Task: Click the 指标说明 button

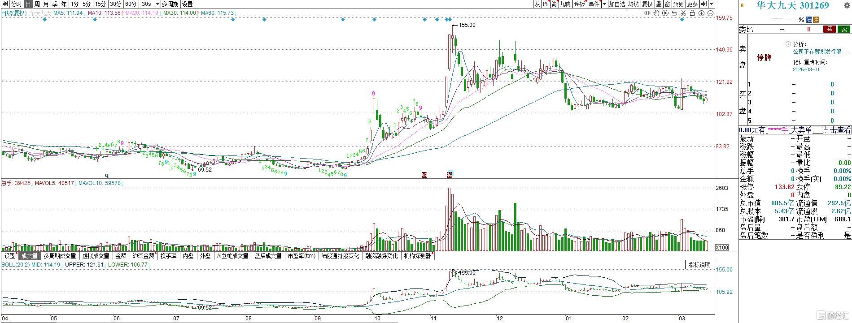Action: (x=699, y=265)
